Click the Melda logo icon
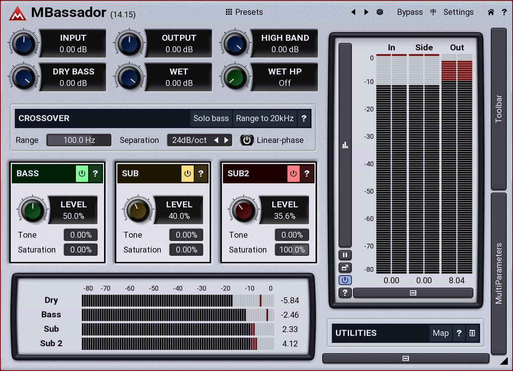513x371 pixels. pos(17,14)
